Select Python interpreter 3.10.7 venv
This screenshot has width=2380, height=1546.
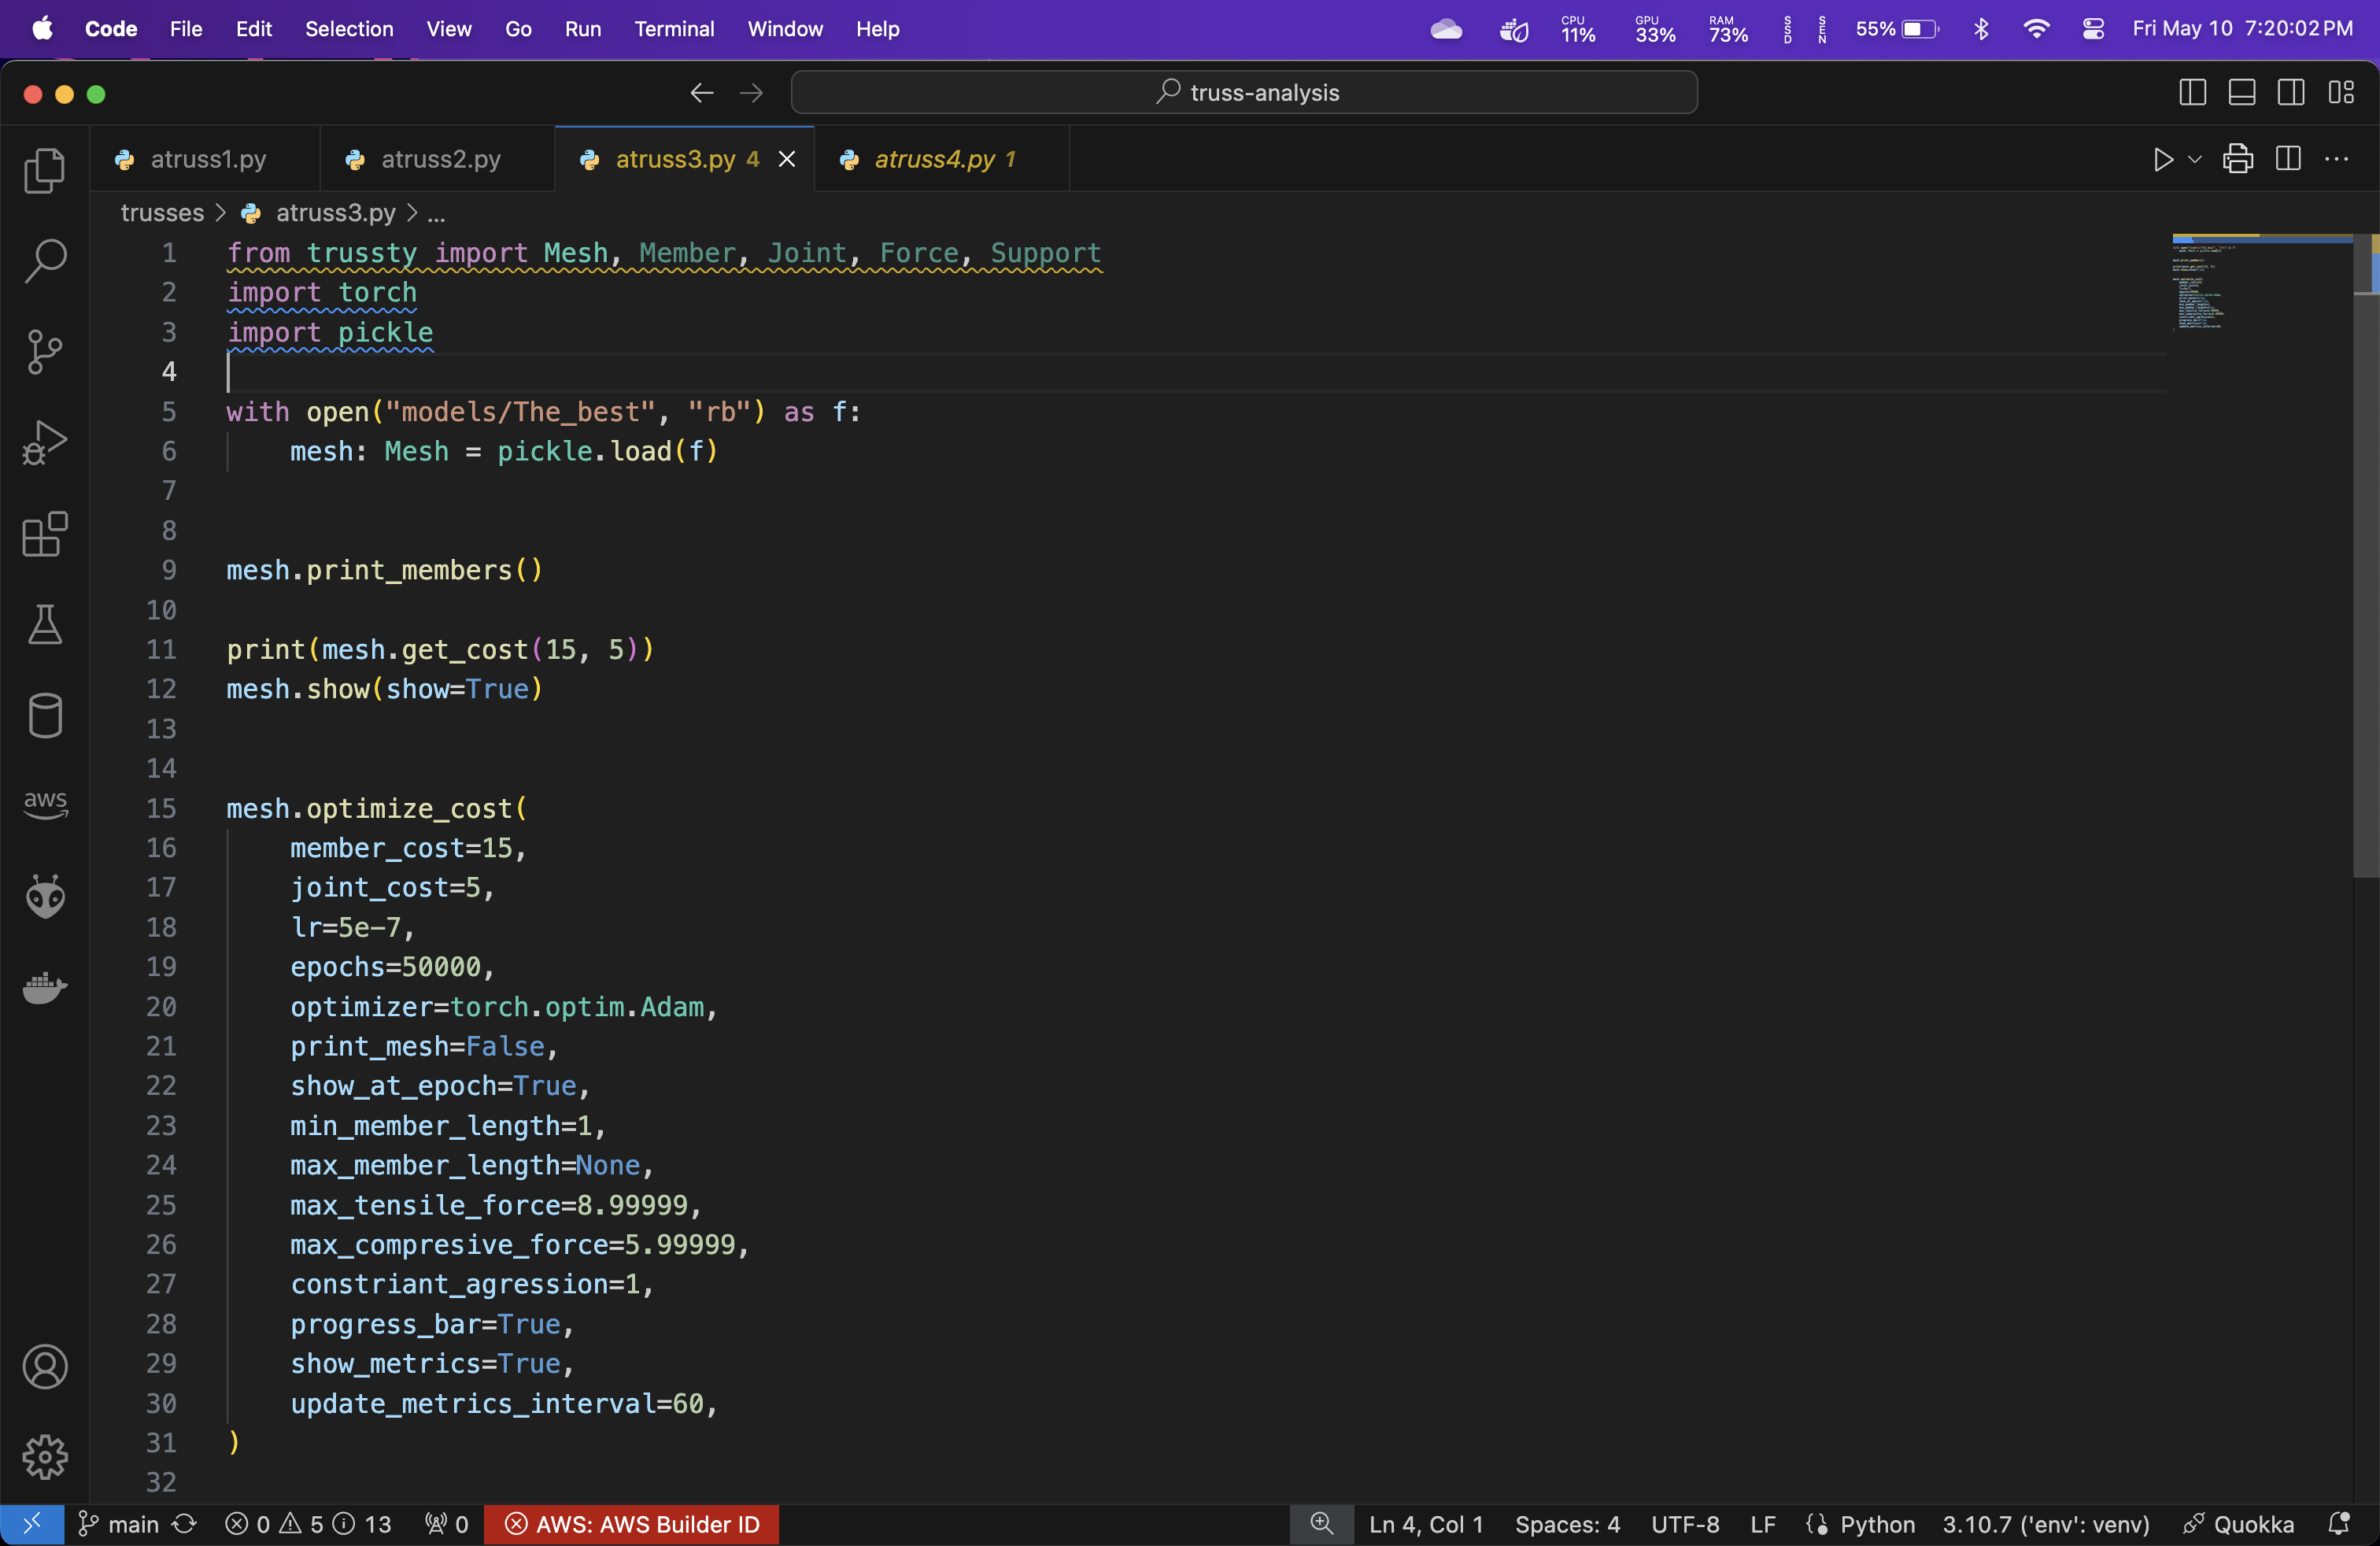point(2046,1525)
